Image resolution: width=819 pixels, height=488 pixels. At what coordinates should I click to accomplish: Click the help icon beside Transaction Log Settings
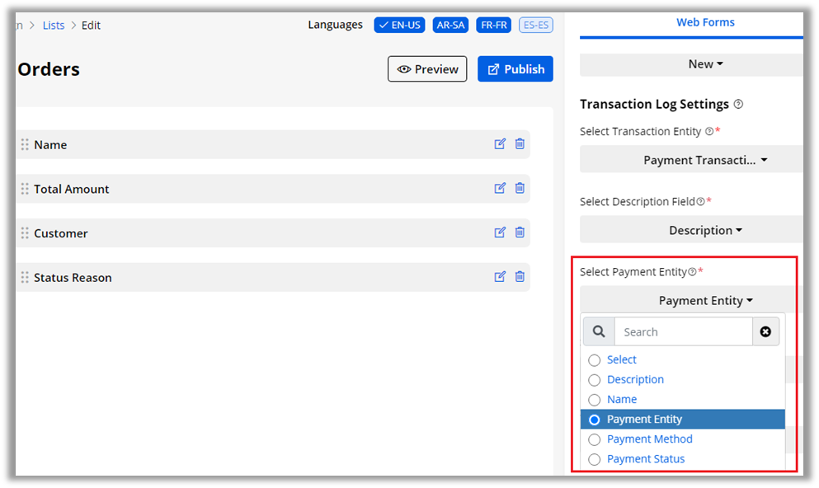click(x=738, y=105)
